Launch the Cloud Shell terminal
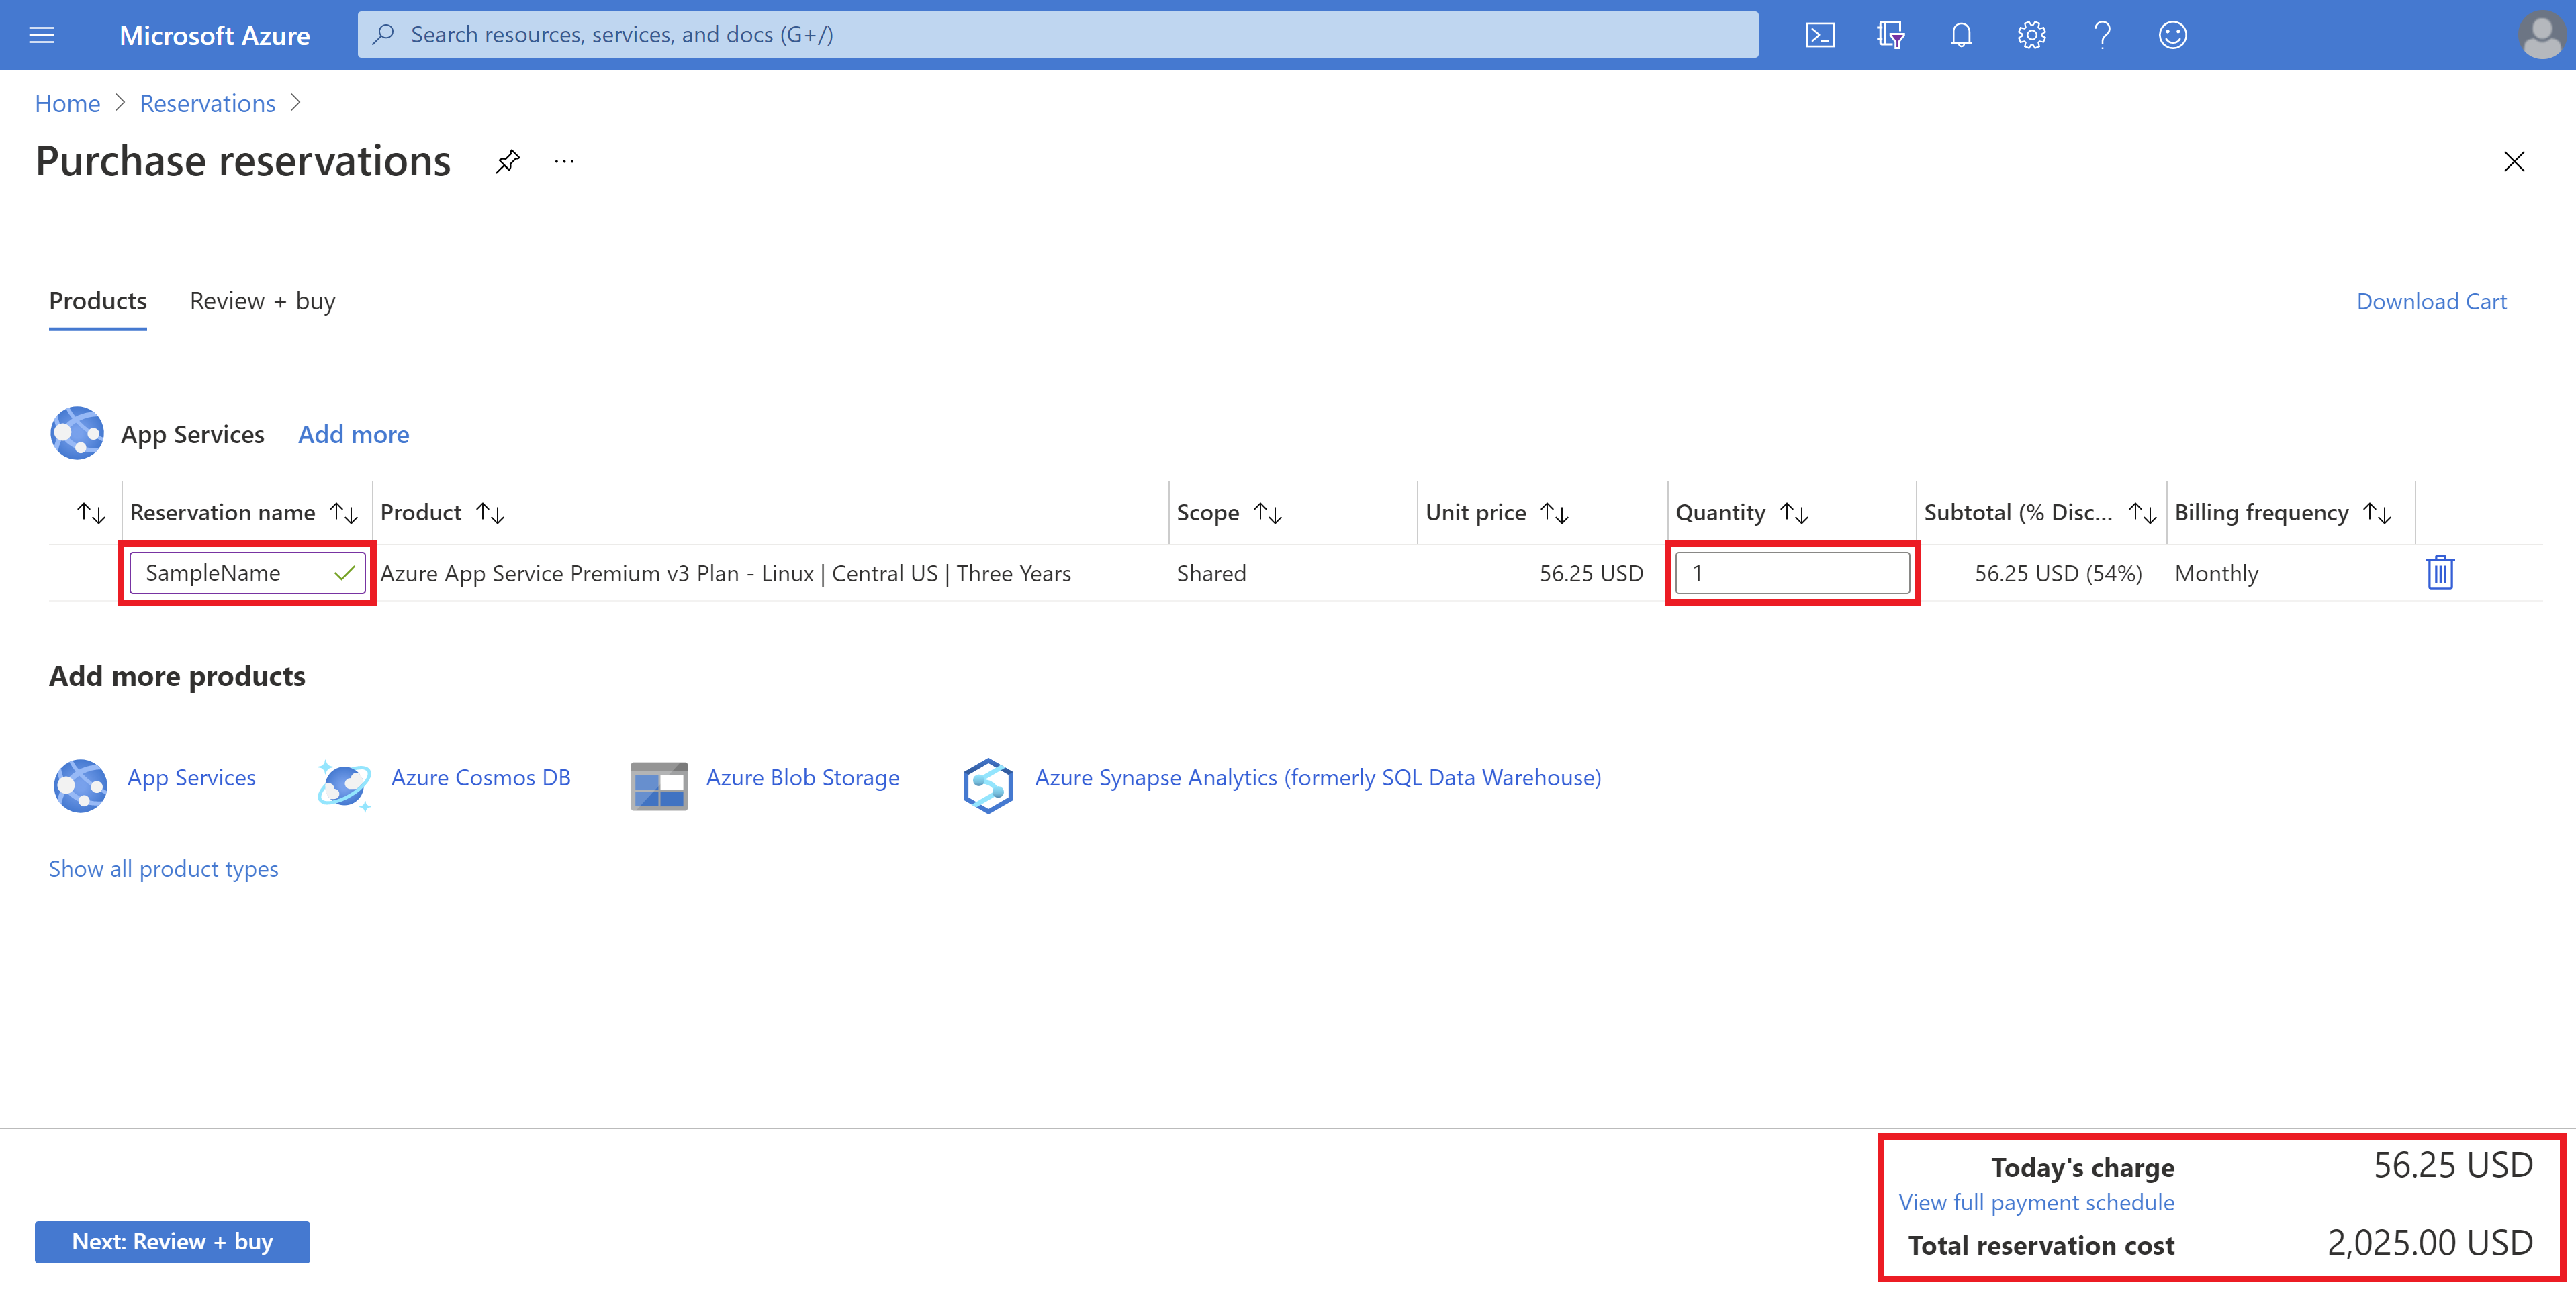 pyautogui.click(x=1820, y=34)
